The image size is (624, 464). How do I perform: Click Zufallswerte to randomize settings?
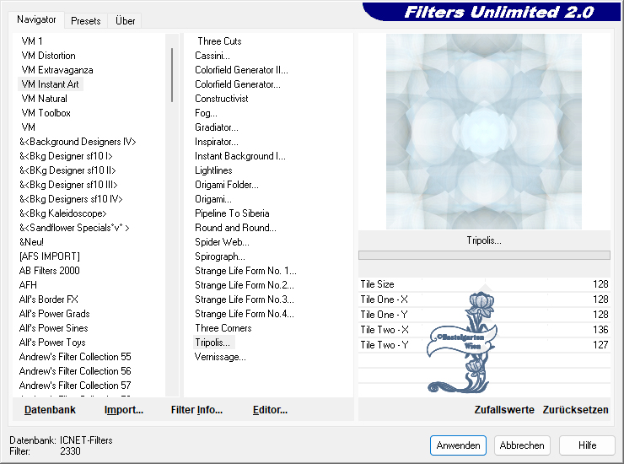point(504,410)
